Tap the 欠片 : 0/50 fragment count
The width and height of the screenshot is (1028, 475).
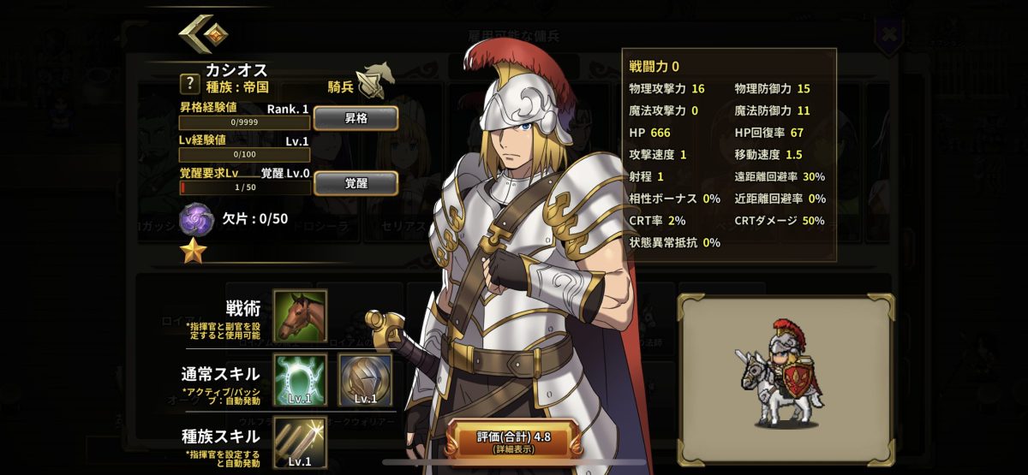coord(255,218)
